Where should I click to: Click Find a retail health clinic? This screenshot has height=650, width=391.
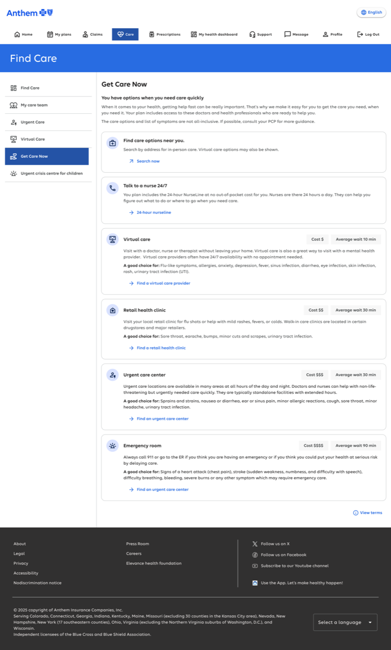click(157, 348)
